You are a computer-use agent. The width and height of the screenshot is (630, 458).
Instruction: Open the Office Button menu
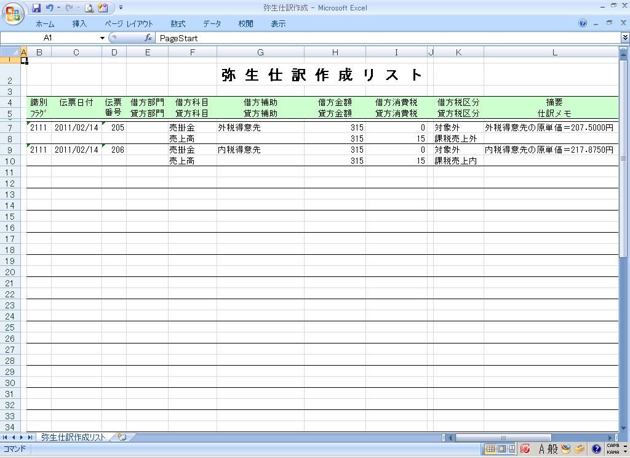13,14
